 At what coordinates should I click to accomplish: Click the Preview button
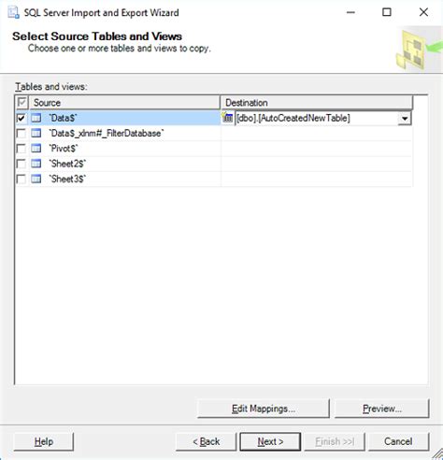pyautogui.click(x=382, y=409)
